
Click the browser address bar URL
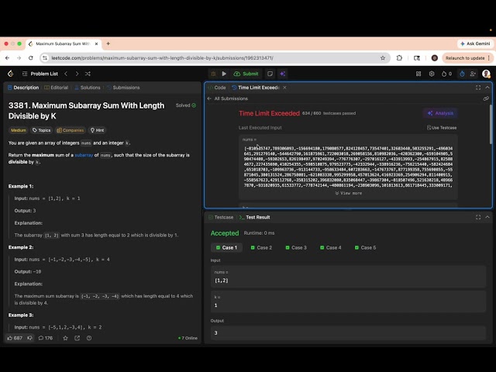[162, 58]
